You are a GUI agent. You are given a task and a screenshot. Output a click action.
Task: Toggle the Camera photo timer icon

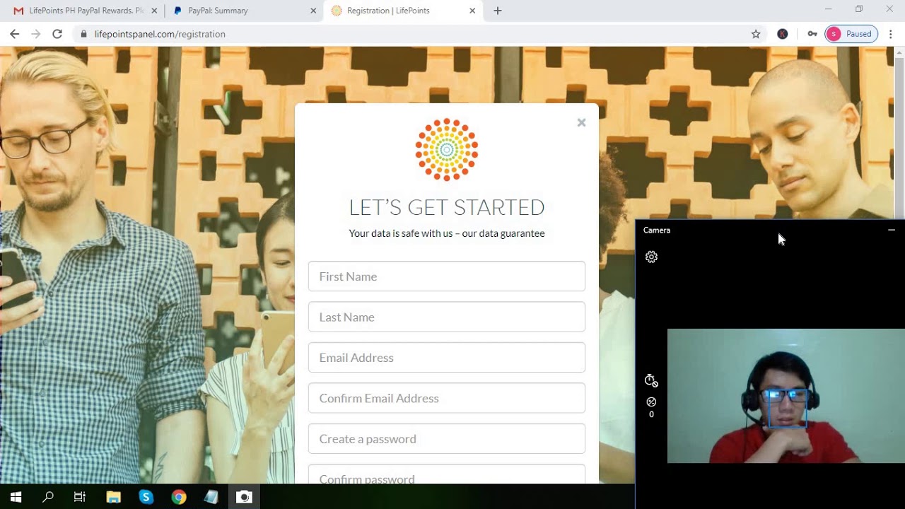651,381
